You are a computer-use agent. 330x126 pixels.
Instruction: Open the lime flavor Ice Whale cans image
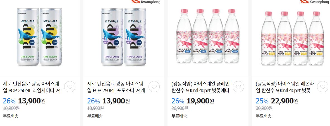[x=39, y=37]
